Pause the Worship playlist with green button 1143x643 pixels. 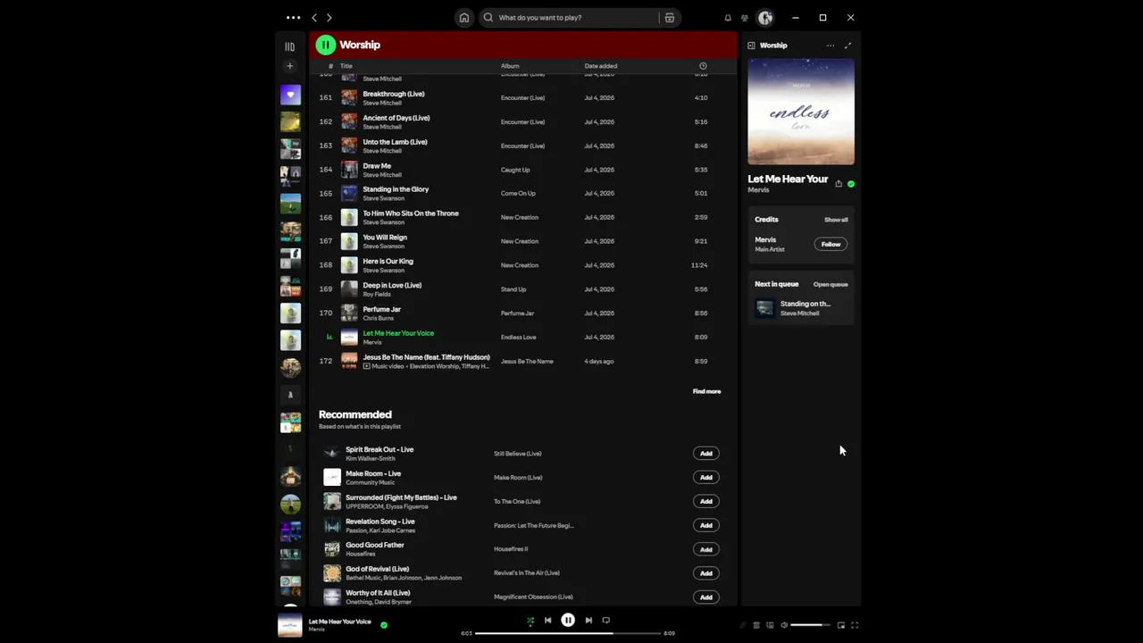coord(325,45)
